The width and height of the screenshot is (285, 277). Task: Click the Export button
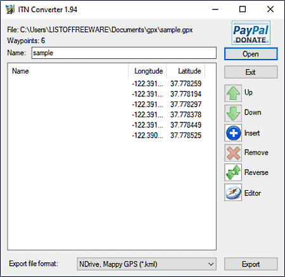pyautogui.click(x=251, y=264)
